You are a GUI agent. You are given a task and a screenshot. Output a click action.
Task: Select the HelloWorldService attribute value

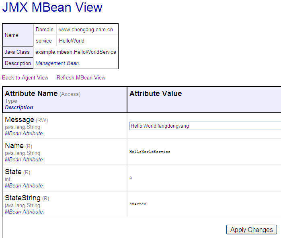click(150, 152)
